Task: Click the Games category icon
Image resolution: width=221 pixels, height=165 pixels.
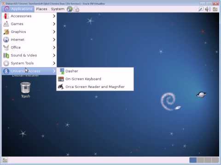Action: point(6,24)
